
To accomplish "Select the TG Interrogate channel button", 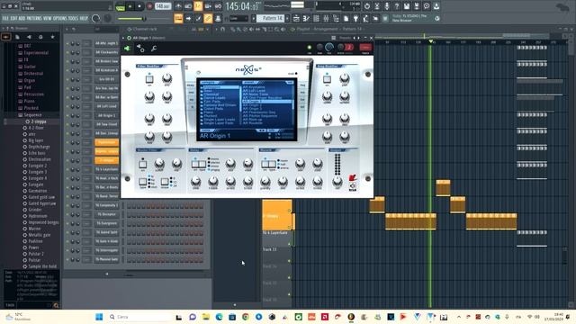I will (106, 250).
